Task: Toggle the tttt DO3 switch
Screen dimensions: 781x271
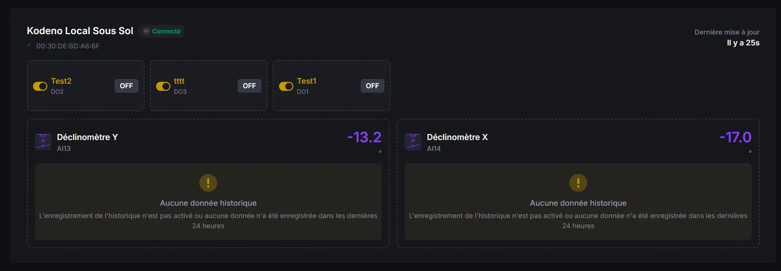Action: point(163,86)
